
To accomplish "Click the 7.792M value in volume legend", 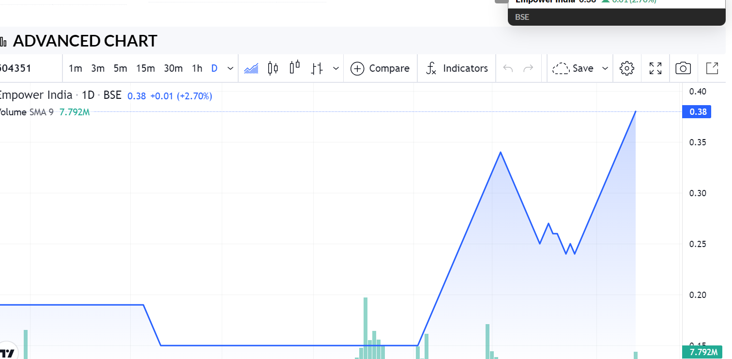I will click(x=75, y=112).
